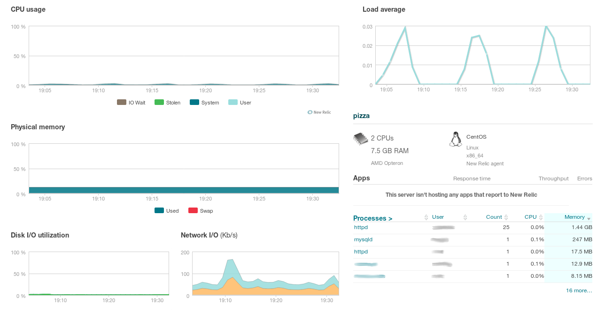The width and height of the screenshot is (597, 312).
Task: Click the New Relic agent label
Action: coord(485,163)
